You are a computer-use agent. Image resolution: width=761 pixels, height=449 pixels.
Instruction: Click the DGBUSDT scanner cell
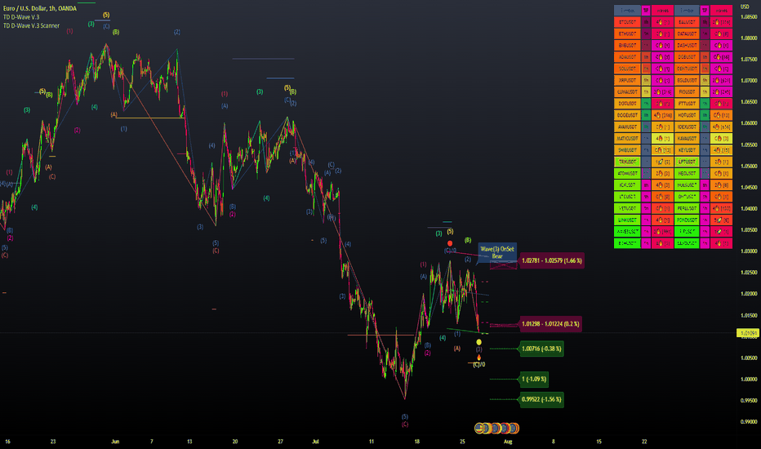click(687, 57)
